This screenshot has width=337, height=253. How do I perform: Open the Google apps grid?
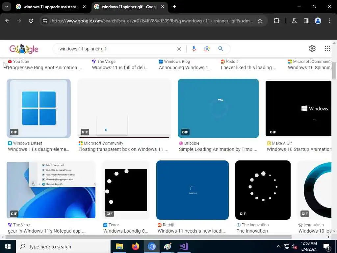(x=327, y=49)
